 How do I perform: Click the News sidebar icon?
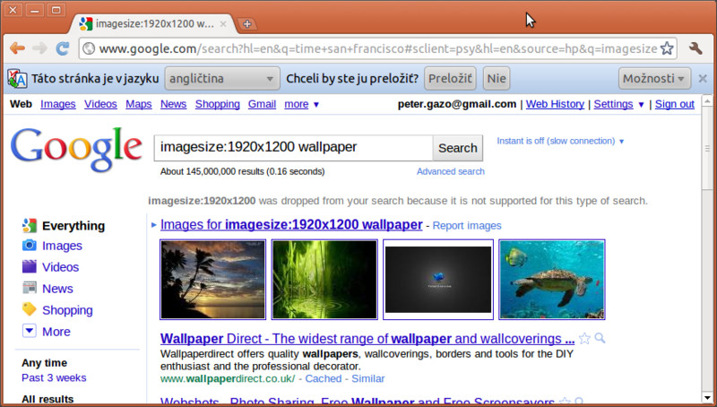click(30, 288)
